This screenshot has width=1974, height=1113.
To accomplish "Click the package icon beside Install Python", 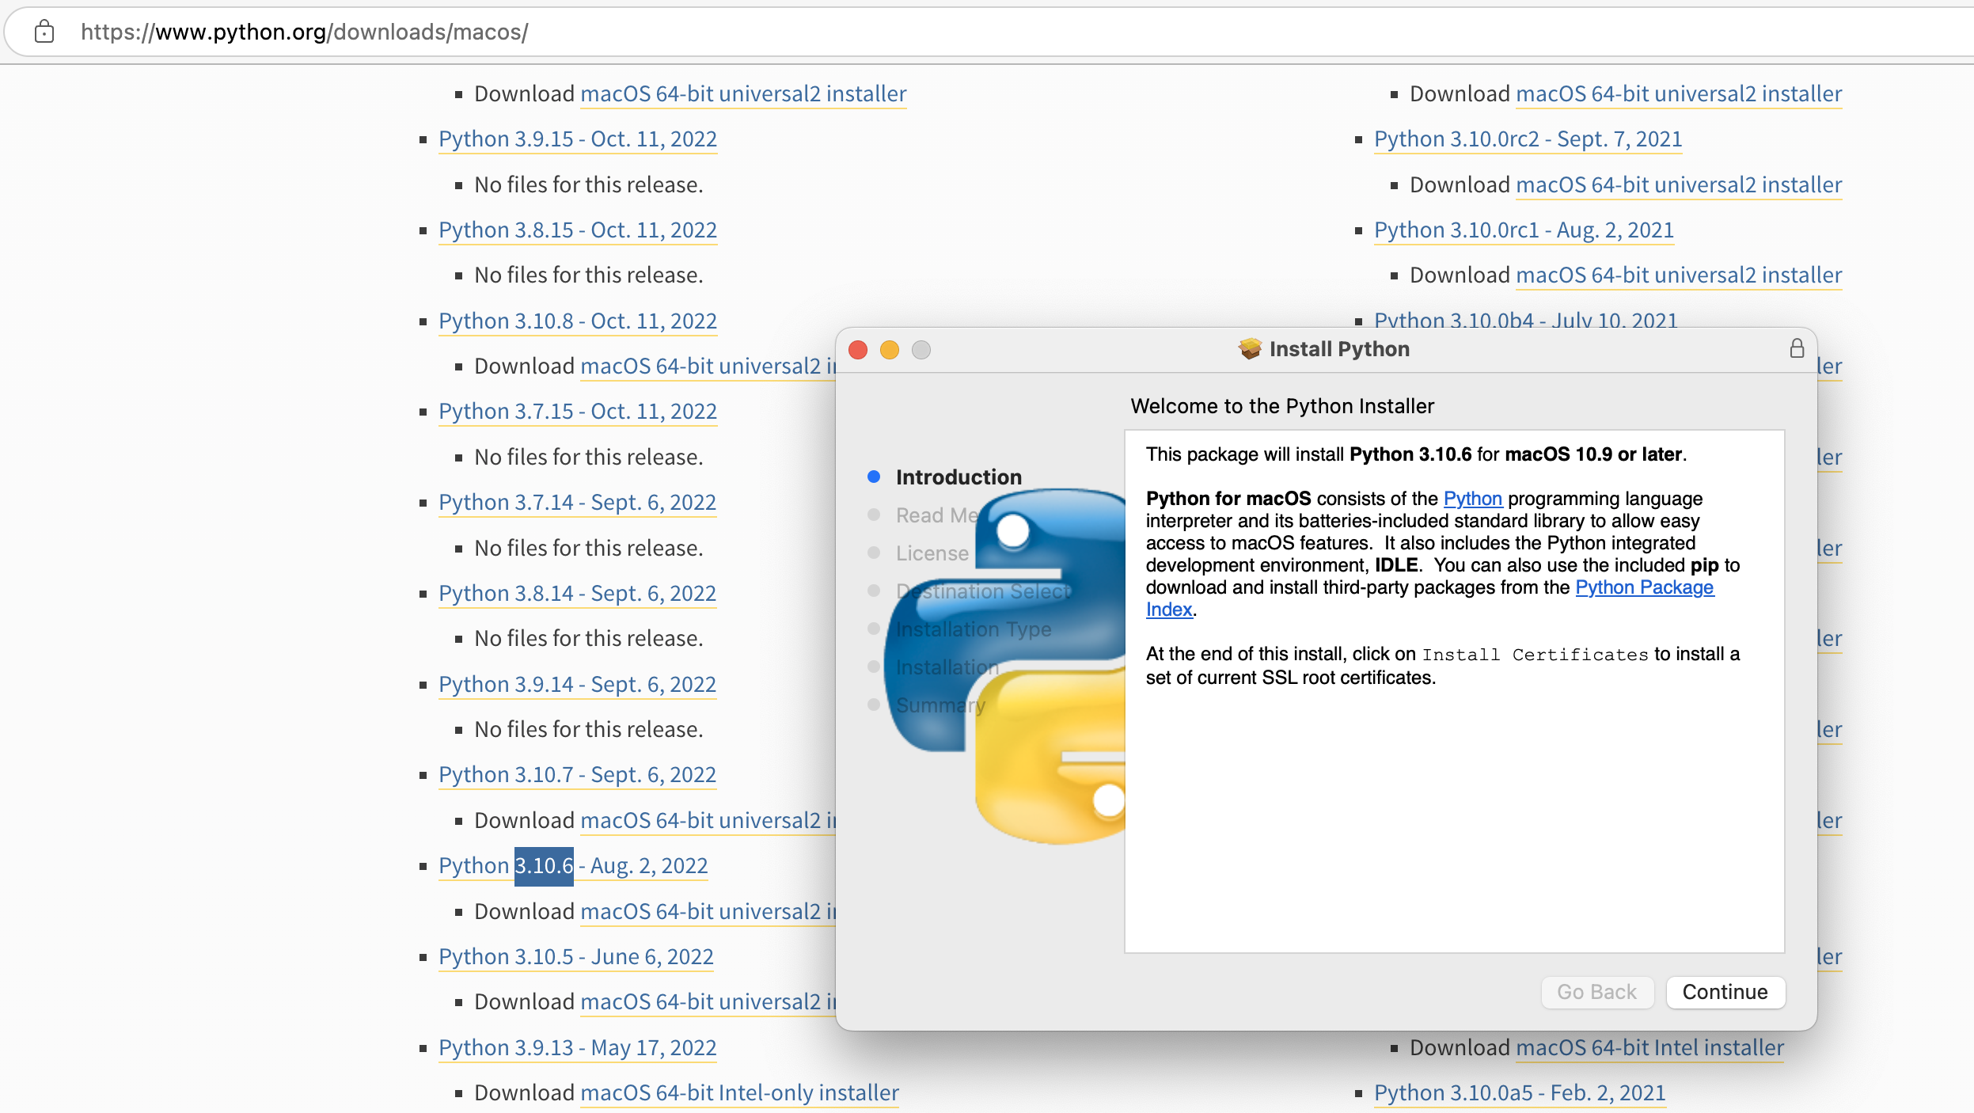I will [1250, 349].
